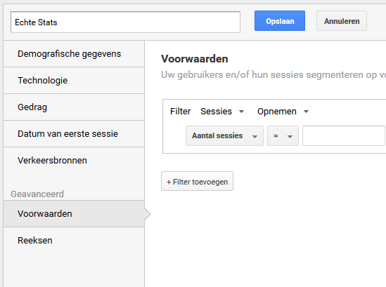Go to the Gedrag section
This screenshot has height=287, width=386.
click(74, 107)
